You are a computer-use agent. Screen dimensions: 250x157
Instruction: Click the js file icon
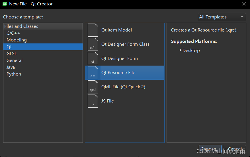pyautogui.click(x=93, y=101)
